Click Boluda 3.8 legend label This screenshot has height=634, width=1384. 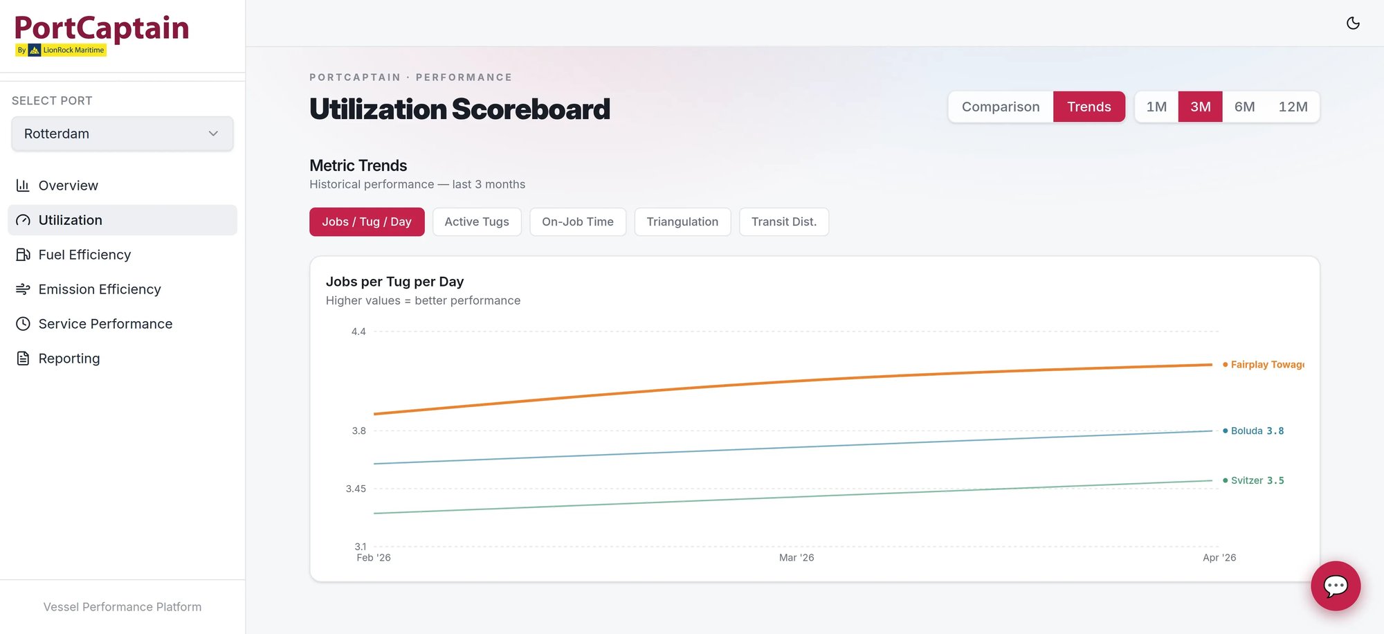point(1253,431)
